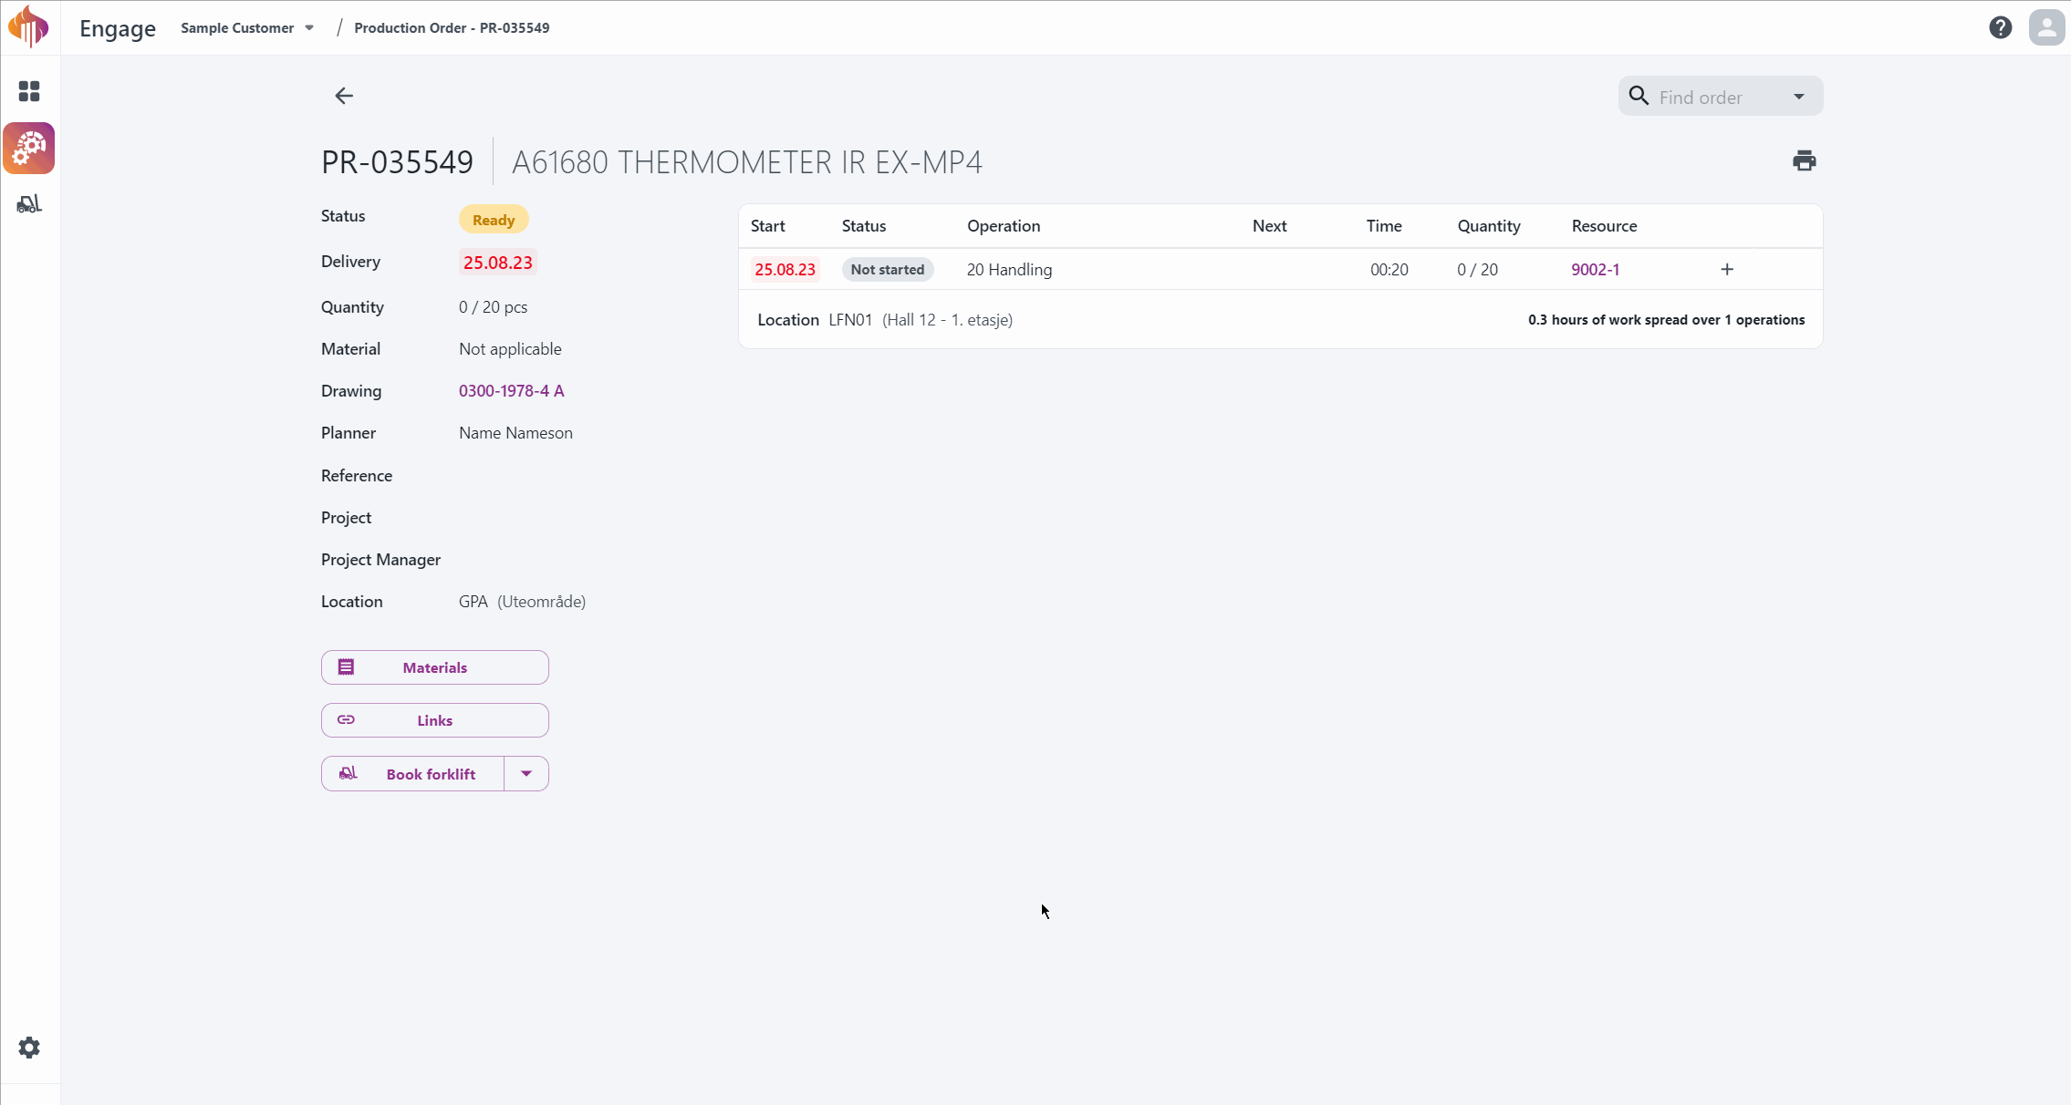The image size is (2071, 1105).
Task: Click the Ready status badge
Action: [x=493, y=219]
